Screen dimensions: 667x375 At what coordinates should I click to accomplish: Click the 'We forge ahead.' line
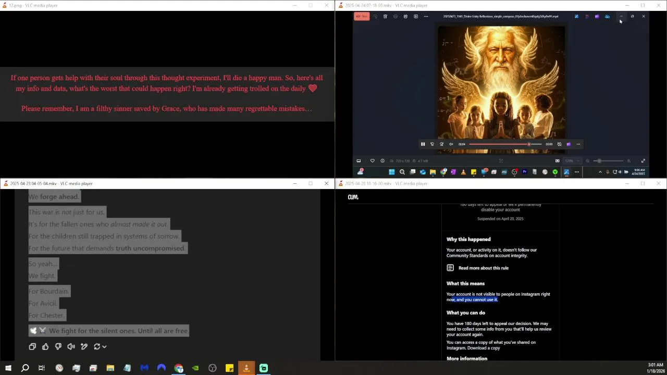(54, 196)
